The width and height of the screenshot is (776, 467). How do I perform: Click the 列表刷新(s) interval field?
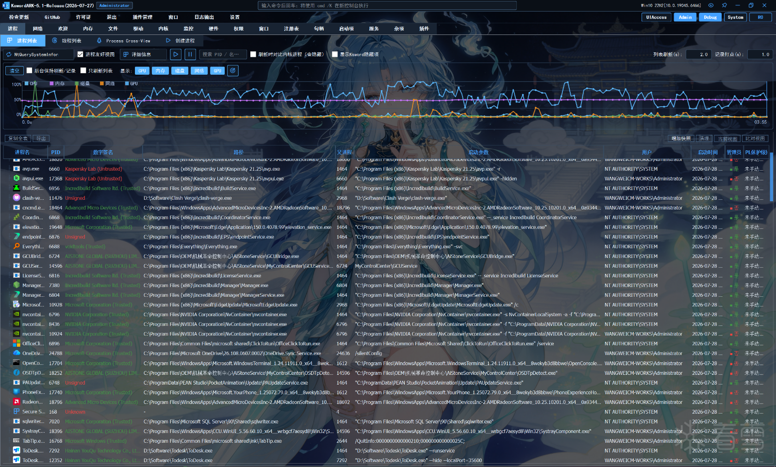(698, 54)
